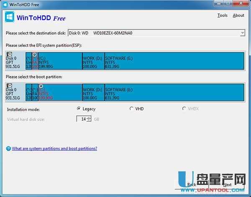Minimize the WinToHDD window
Screen dimensions: 251x197
(x=219, y=3)
